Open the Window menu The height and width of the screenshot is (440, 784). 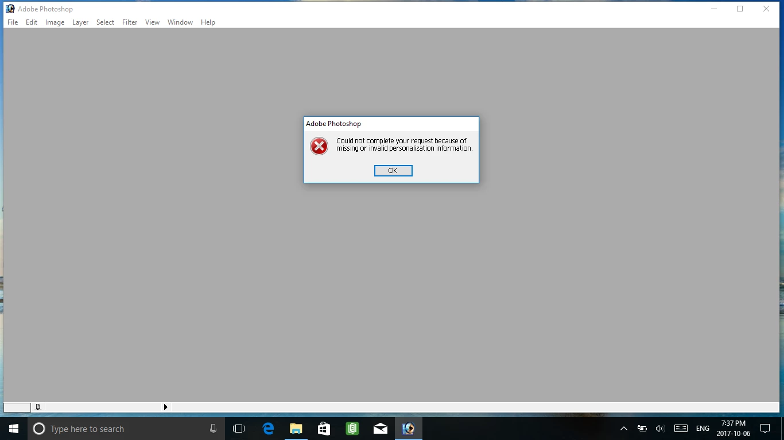pos(180,22)
